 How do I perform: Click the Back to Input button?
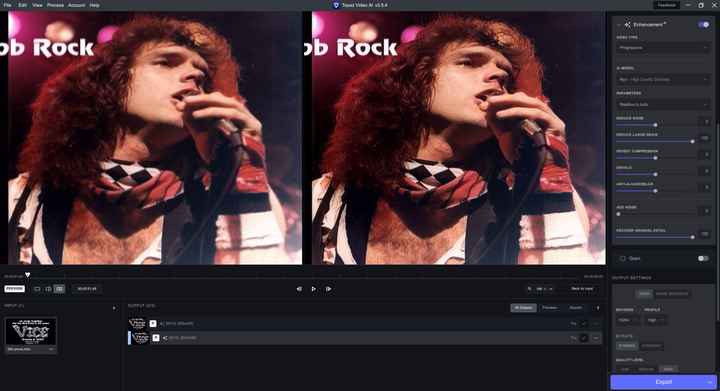point(582,289)
